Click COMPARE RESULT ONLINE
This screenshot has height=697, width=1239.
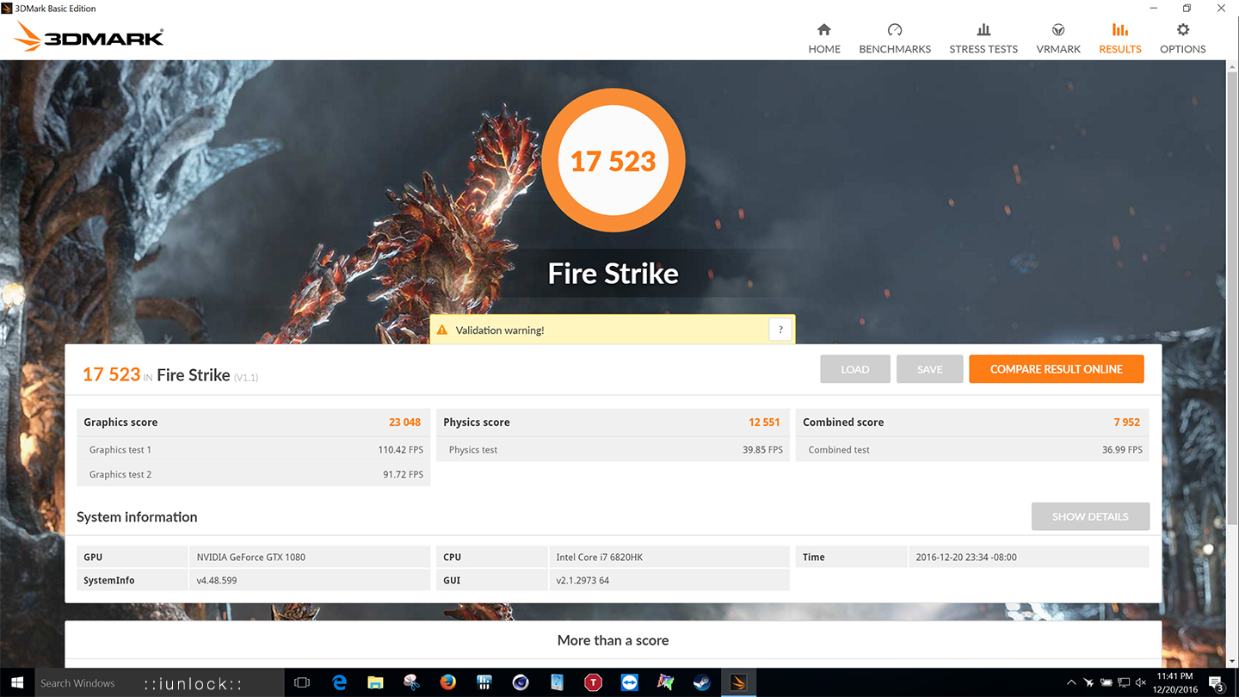coord(1057,369)
